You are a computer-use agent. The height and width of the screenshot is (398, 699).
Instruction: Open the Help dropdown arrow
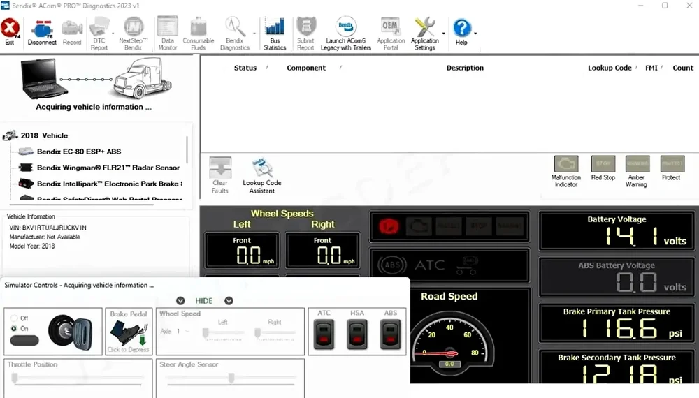point(476,33)
